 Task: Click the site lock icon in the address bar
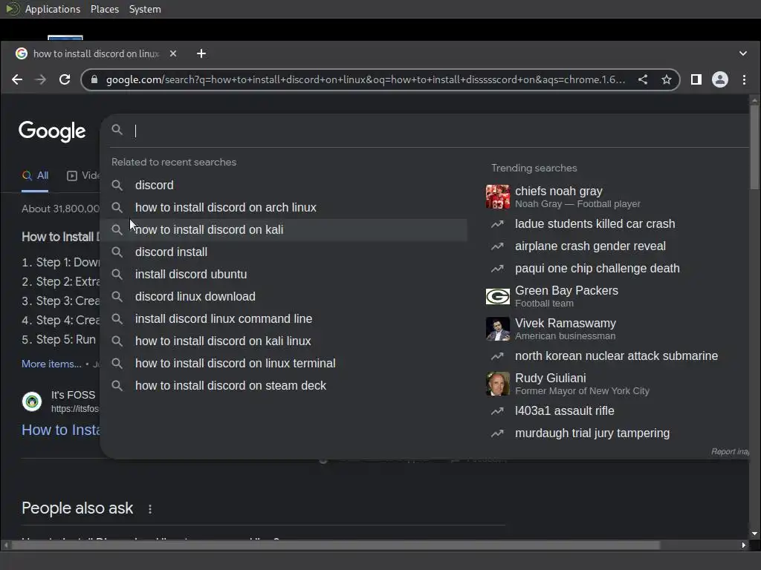(x=94, y=79)
